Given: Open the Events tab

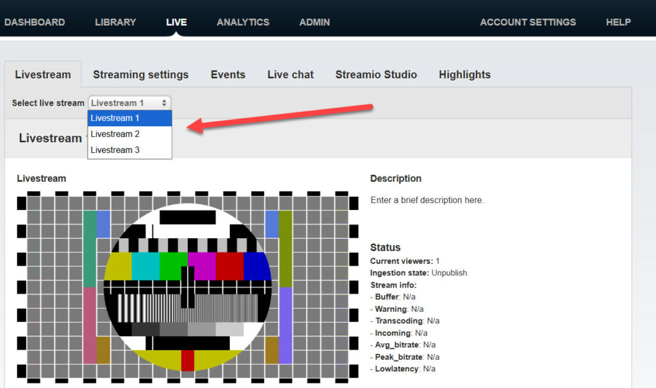Looking at the screenshot, I should tap(227, 75).
